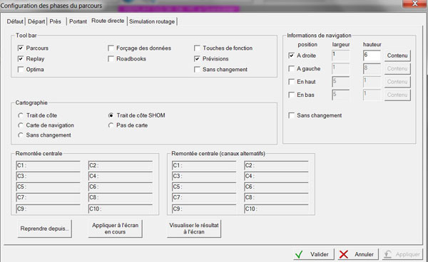Switch to the Simulation routage tab
Image resolution: width=428 pixels, height=262 pixels.
click(x=152, y=21)
